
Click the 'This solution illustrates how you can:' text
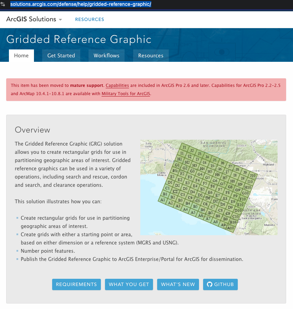tap(58, 202)
